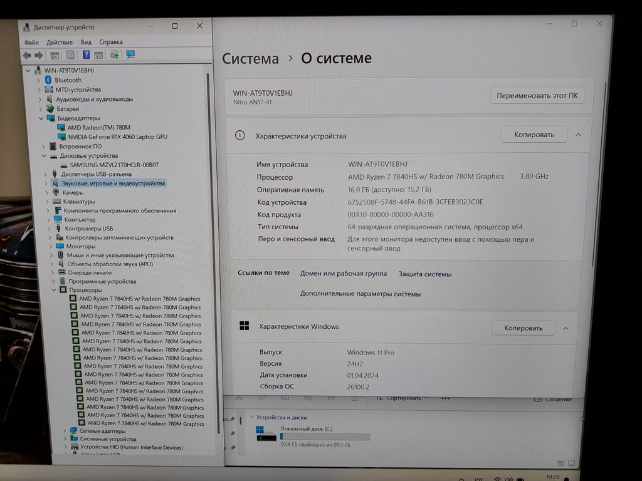Select the SAMSUNG MZVL21T0HCLR-00B07 disk
The height and width of the screenshot is (481, 642).
(x=114, y=165)
